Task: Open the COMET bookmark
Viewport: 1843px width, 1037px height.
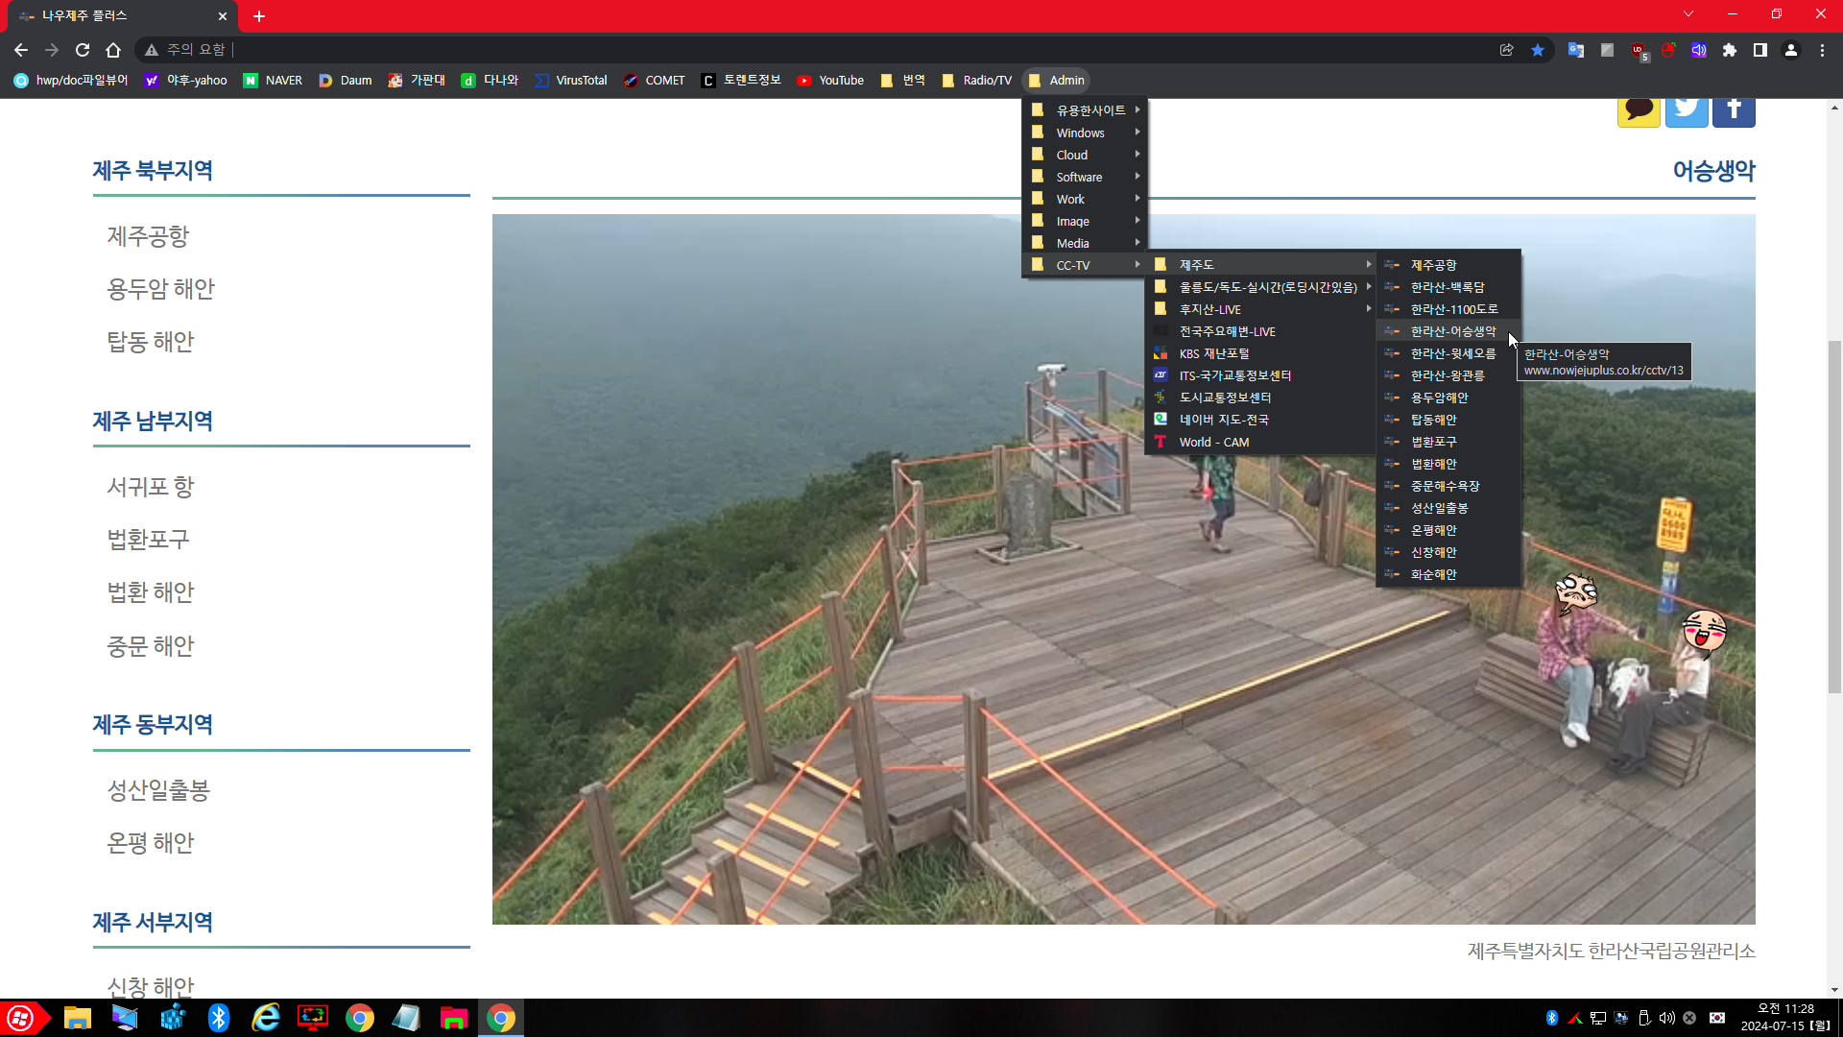Action: pyautogui.click(x=655, y=81)
